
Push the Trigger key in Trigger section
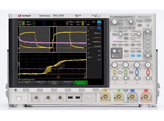point(114,34)
